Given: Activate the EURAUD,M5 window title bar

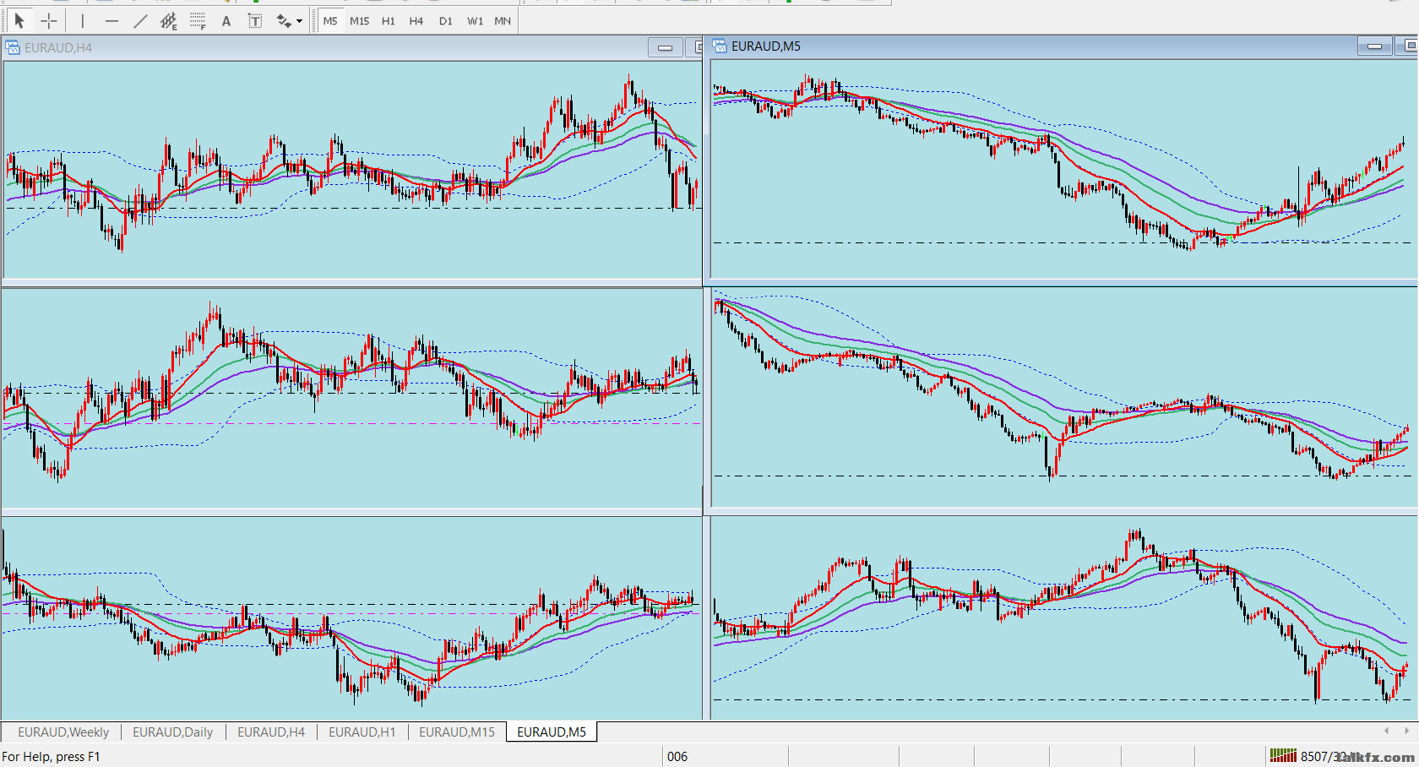Looking at the screenshot, I should [x=1063, y=46].
